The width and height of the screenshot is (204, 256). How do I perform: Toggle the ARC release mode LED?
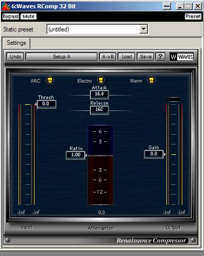pos(50,80)
